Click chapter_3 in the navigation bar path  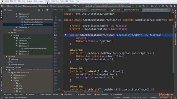[43, 6]
